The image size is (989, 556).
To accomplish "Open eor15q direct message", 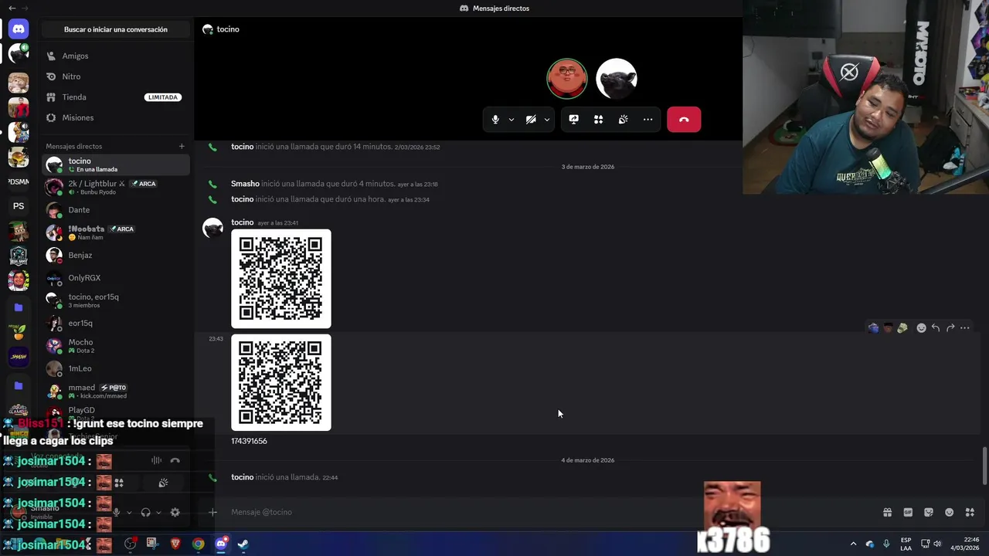I will pos(116,323).
